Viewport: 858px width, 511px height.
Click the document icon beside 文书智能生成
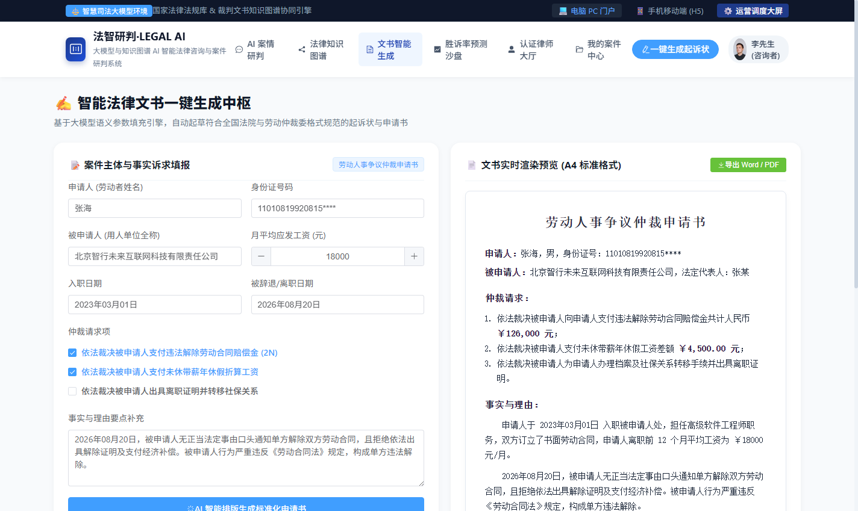coord(369,49)
